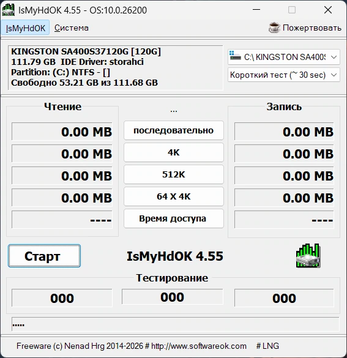Viewport: 347px width, 358px height.
Task: Click the 64 X 4K test button
Action: point(174,196)
